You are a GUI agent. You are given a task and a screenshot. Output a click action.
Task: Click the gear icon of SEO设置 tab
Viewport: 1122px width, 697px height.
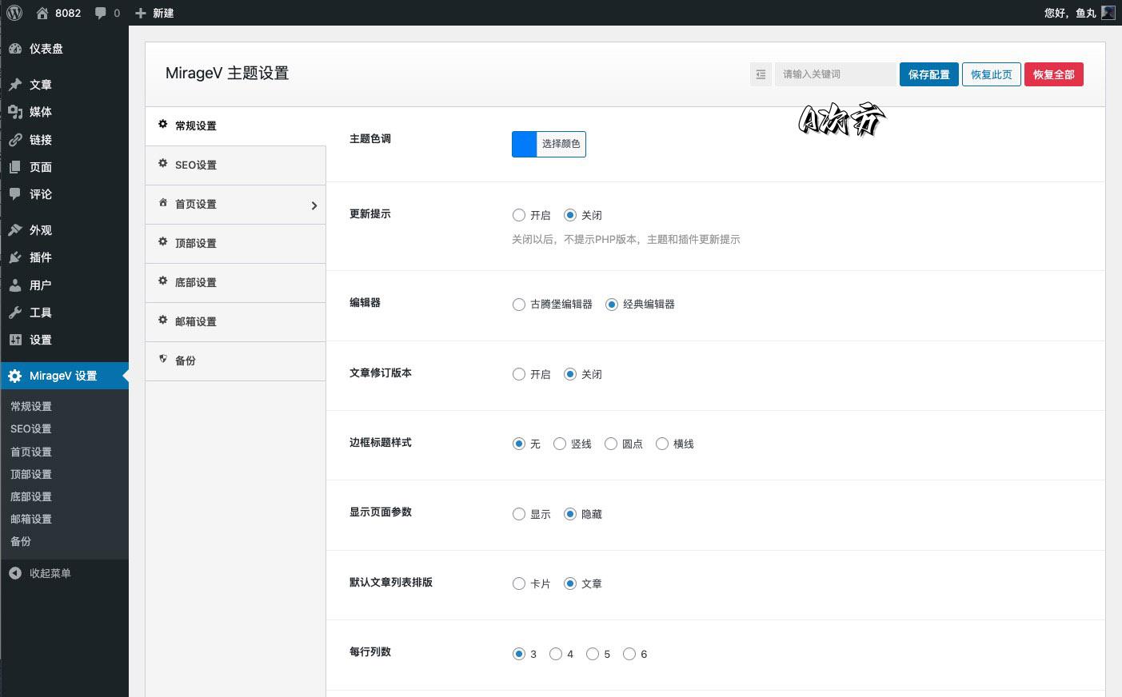pos(162,163)
